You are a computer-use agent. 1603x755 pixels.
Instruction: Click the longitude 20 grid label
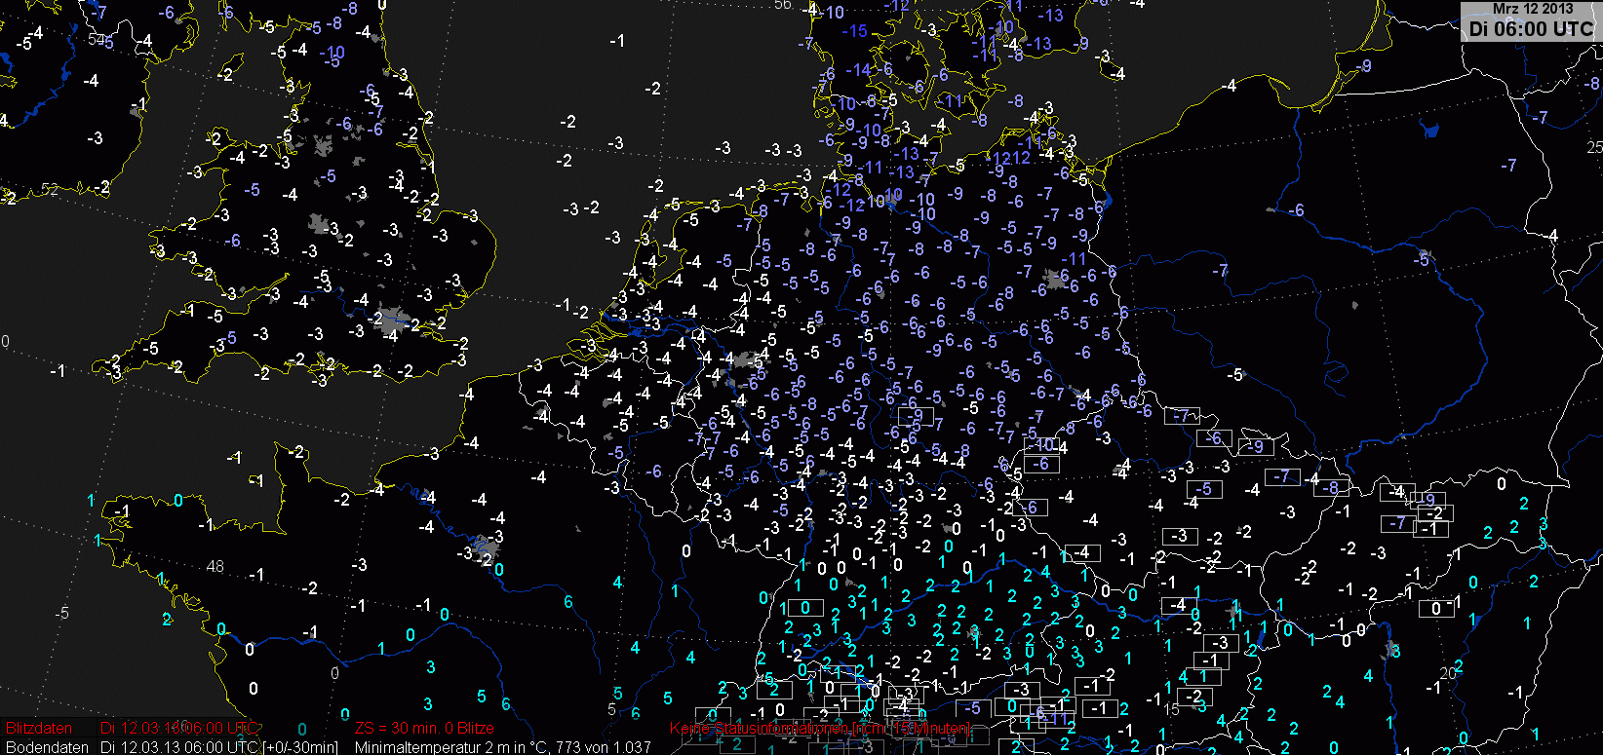1447,672
